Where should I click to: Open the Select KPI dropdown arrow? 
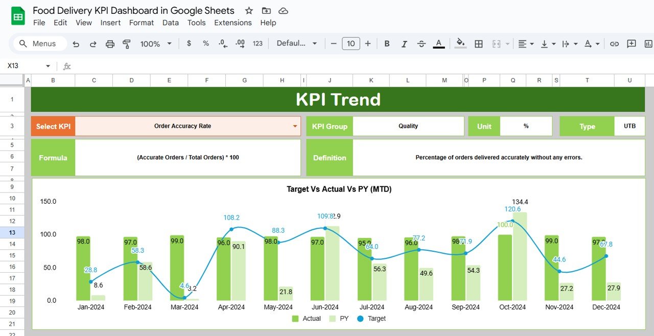tap(295, 126)
